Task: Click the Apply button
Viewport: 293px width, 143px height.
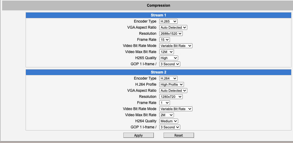Action: click(x=138, y=135)
